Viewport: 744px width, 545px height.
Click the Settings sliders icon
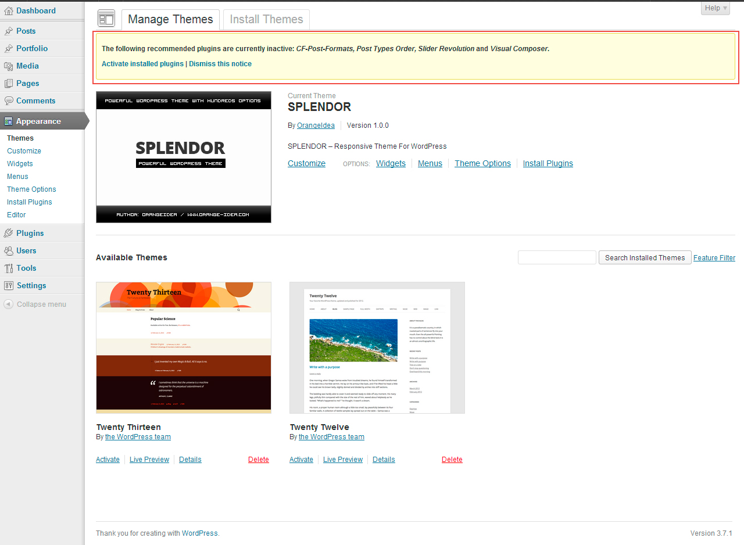click(9, 285)
